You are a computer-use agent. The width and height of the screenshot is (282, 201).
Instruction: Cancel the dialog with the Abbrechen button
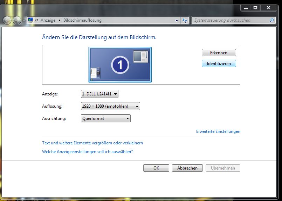tap(187, 168)
